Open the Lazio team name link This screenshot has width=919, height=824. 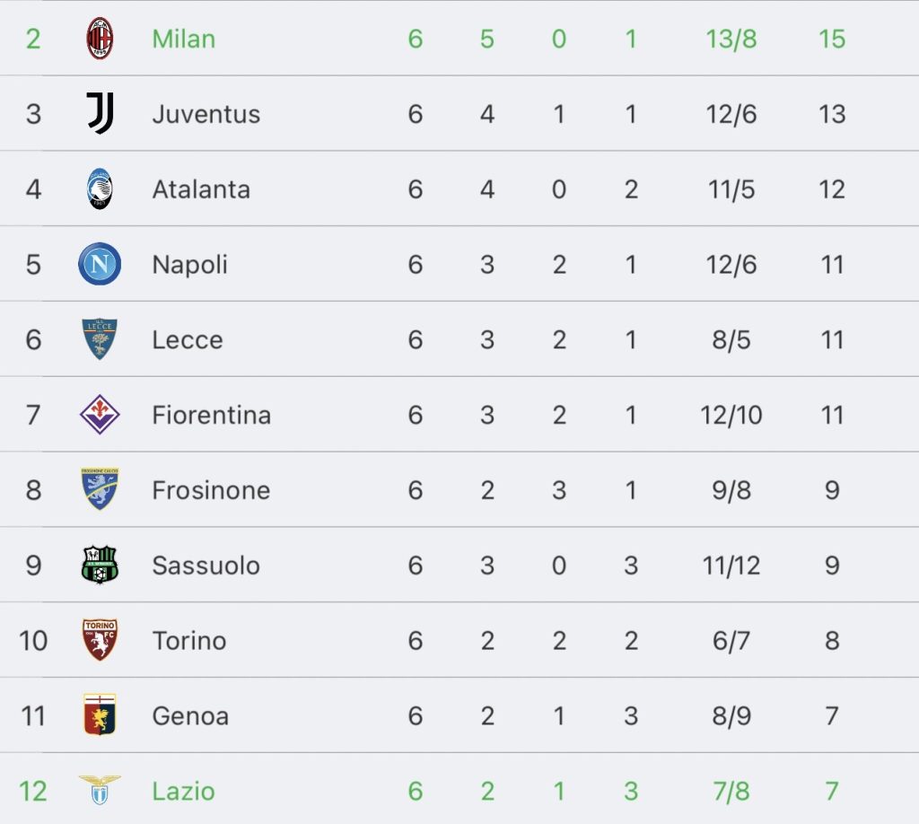pyautogui.click(x=183, y=791)
